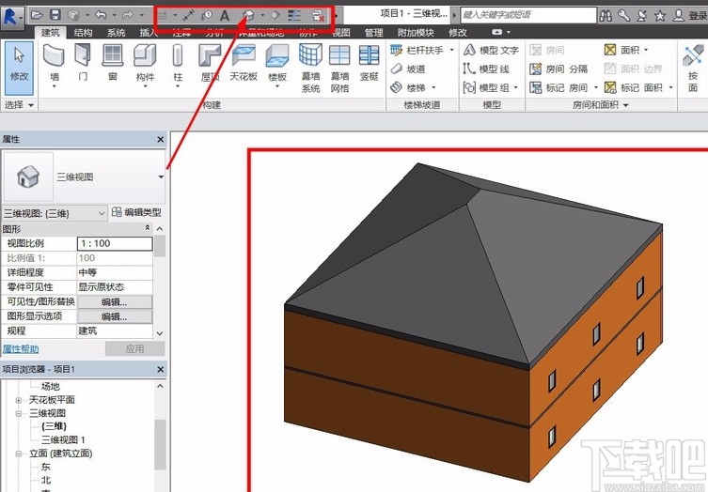708x492 pixels.
Task: Click the Text 'A' icon in quick access toolbar
Action: coord(224,15)
